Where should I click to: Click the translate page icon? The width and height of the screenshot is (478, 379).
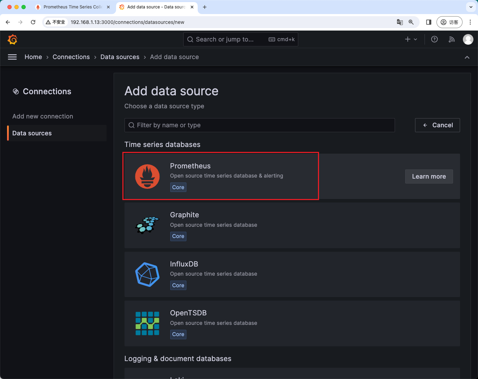click(x=400, y=22)
